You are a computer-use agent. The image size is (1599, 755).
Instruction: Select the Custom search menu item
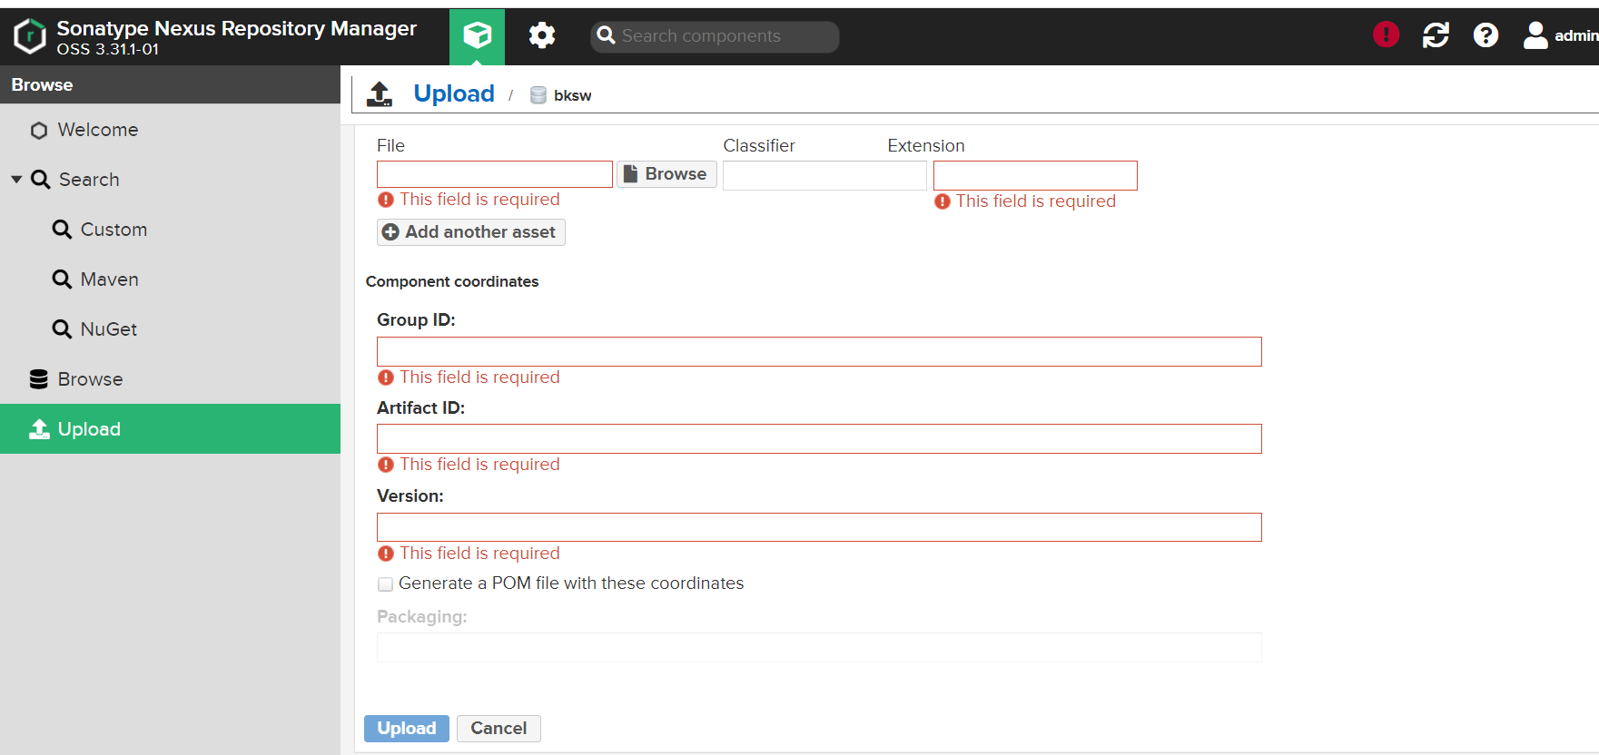point(114,230)
